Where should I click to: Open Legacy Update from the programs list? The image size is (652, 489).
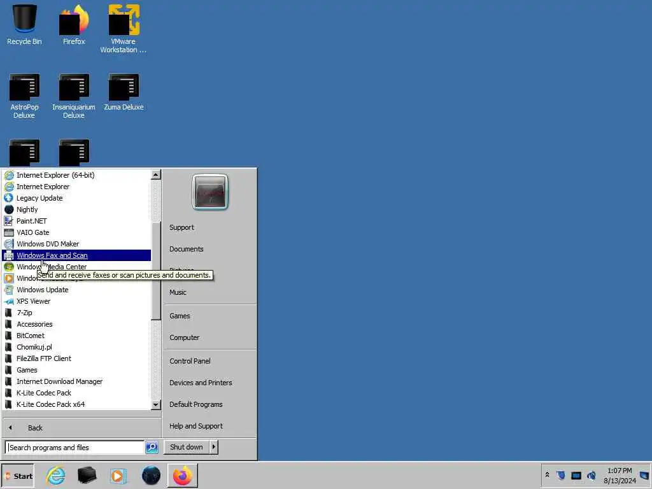point(76,198)
